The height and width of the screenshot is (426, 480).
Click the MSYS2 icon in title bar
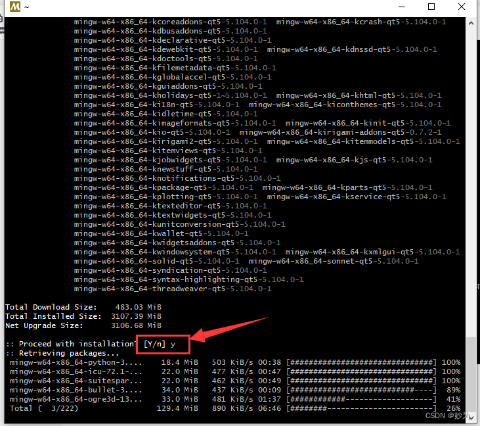(x=14, y=7)
